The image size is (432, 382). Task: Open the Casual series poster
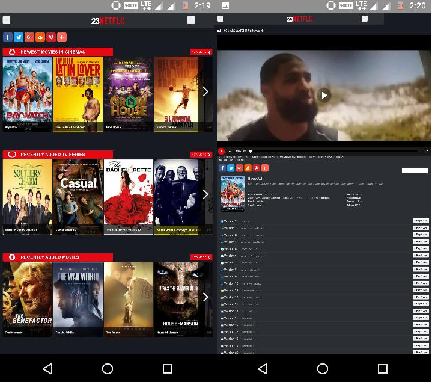[x=78, y=197]
